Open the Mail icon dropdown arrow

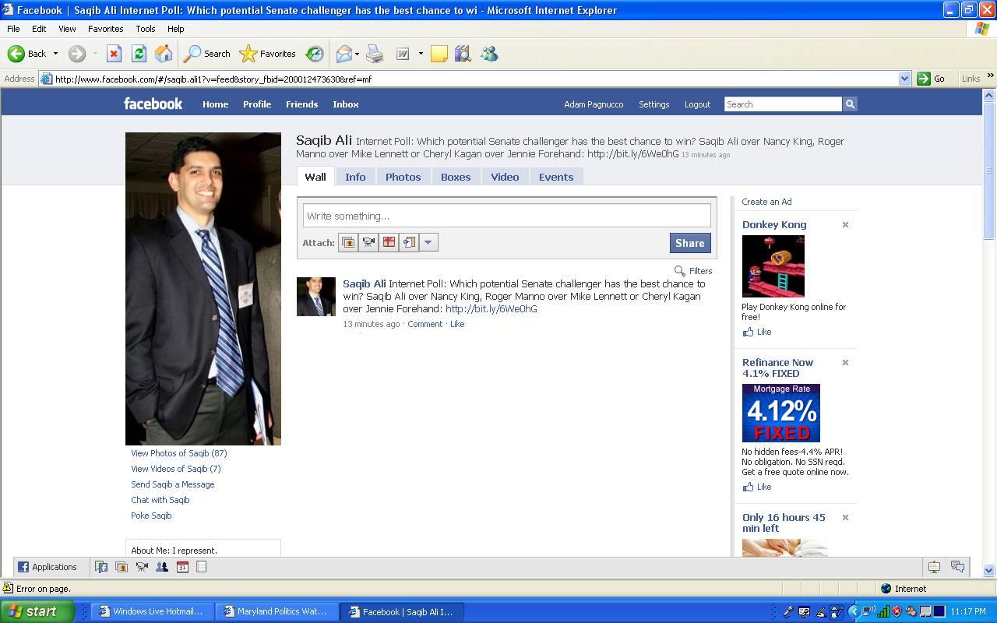coord(357,54)
